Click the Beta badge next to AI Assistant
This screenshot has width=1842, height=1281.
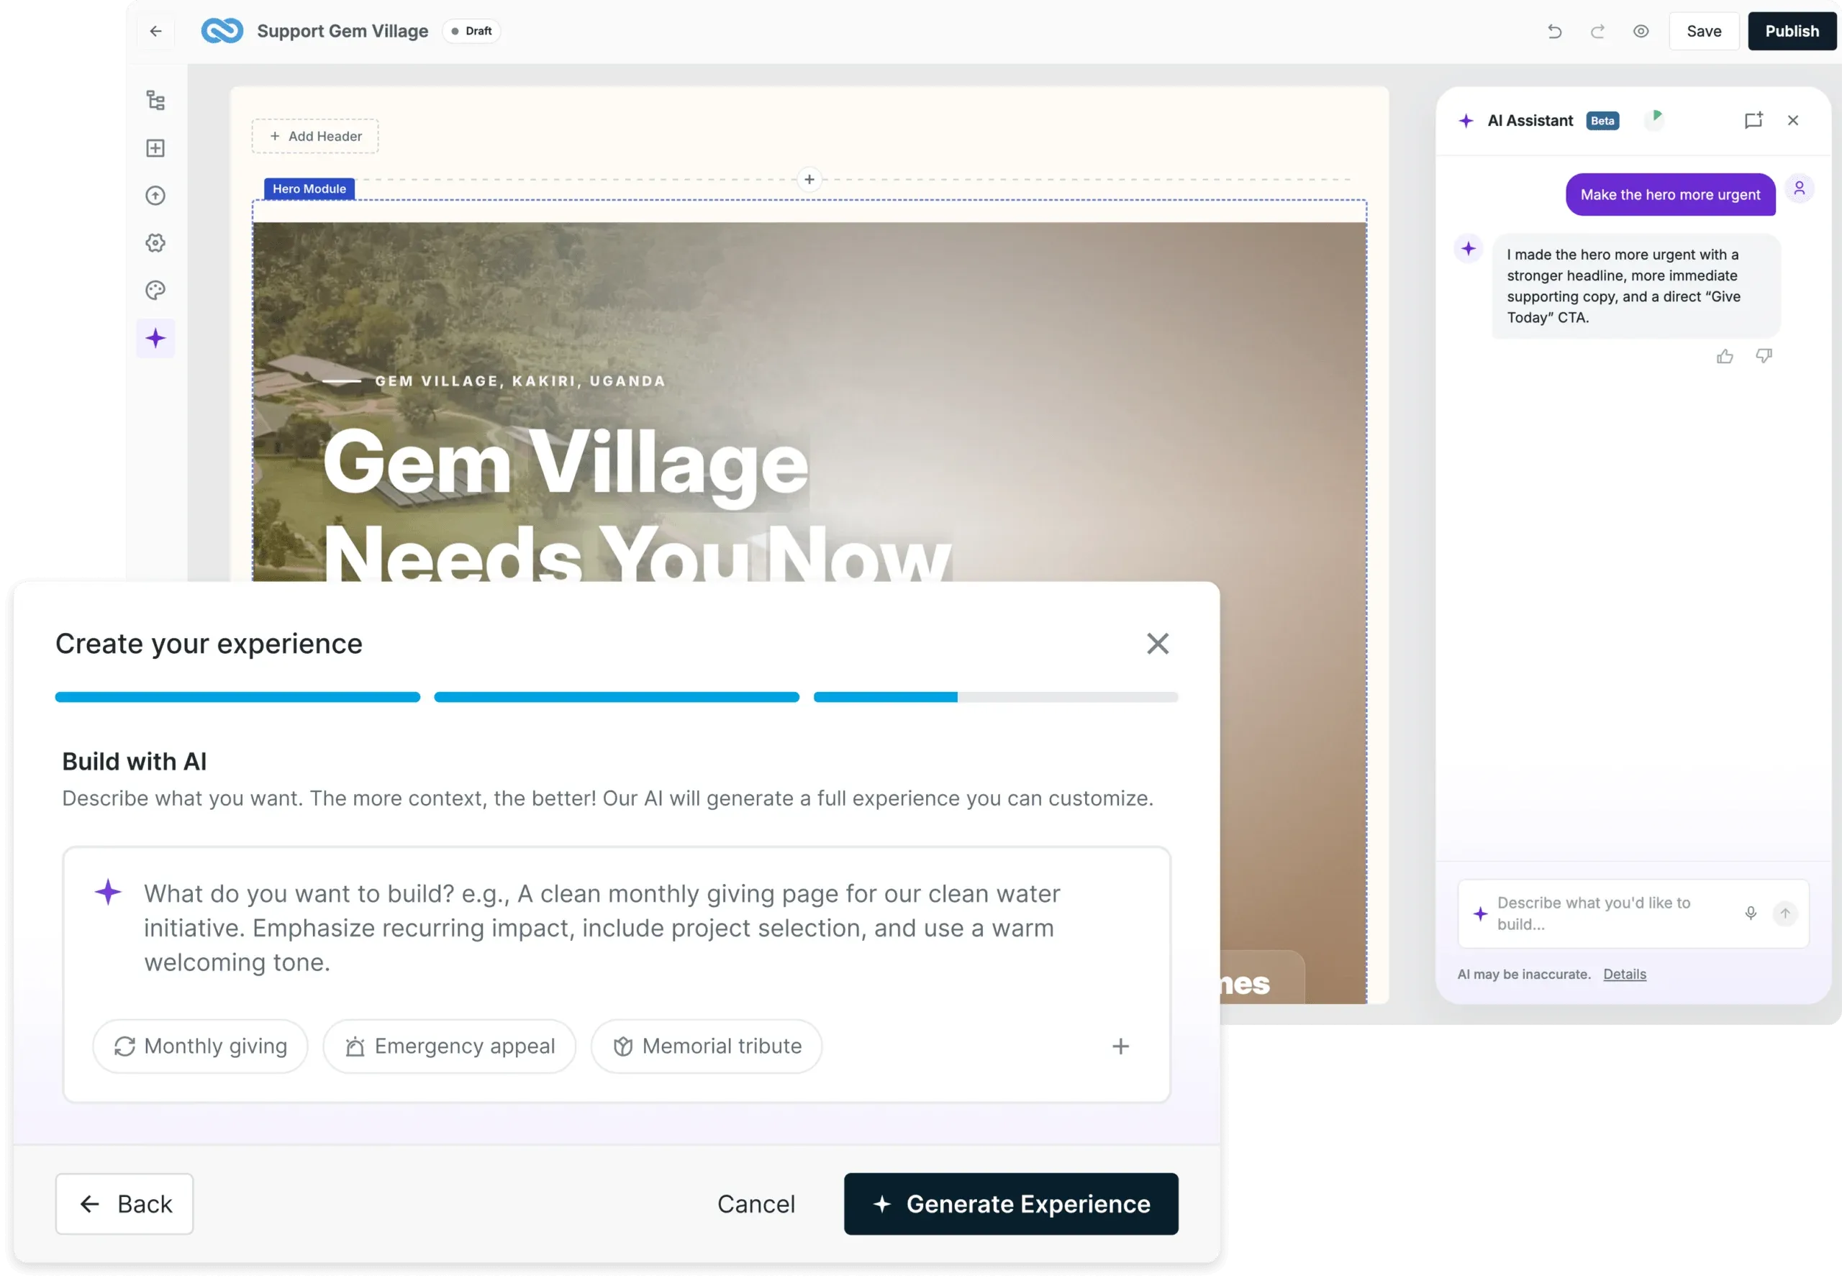pyautogui.click(x=1602, y=121)
